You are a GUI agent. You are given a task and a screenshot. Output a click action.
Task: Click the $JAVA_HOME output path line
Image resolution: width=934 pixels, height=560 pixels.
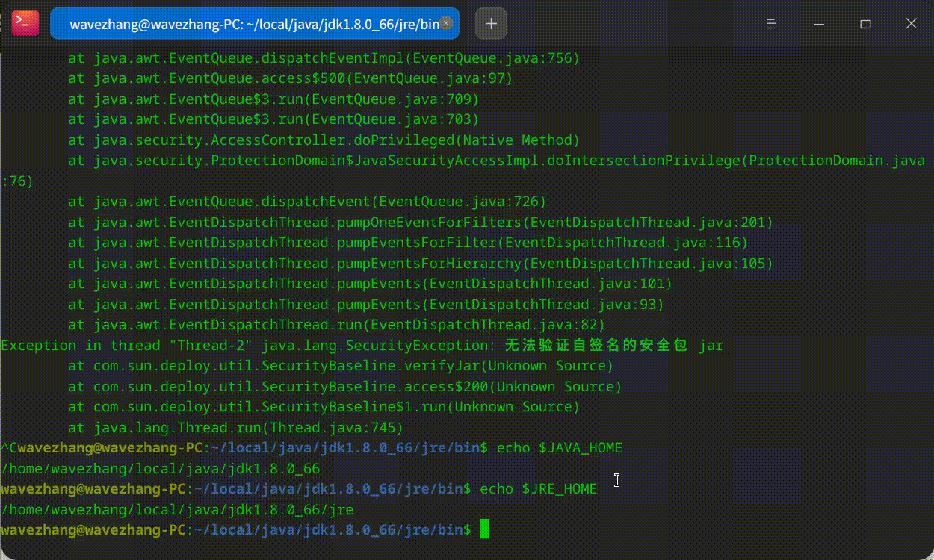click(x=161, y=468)
